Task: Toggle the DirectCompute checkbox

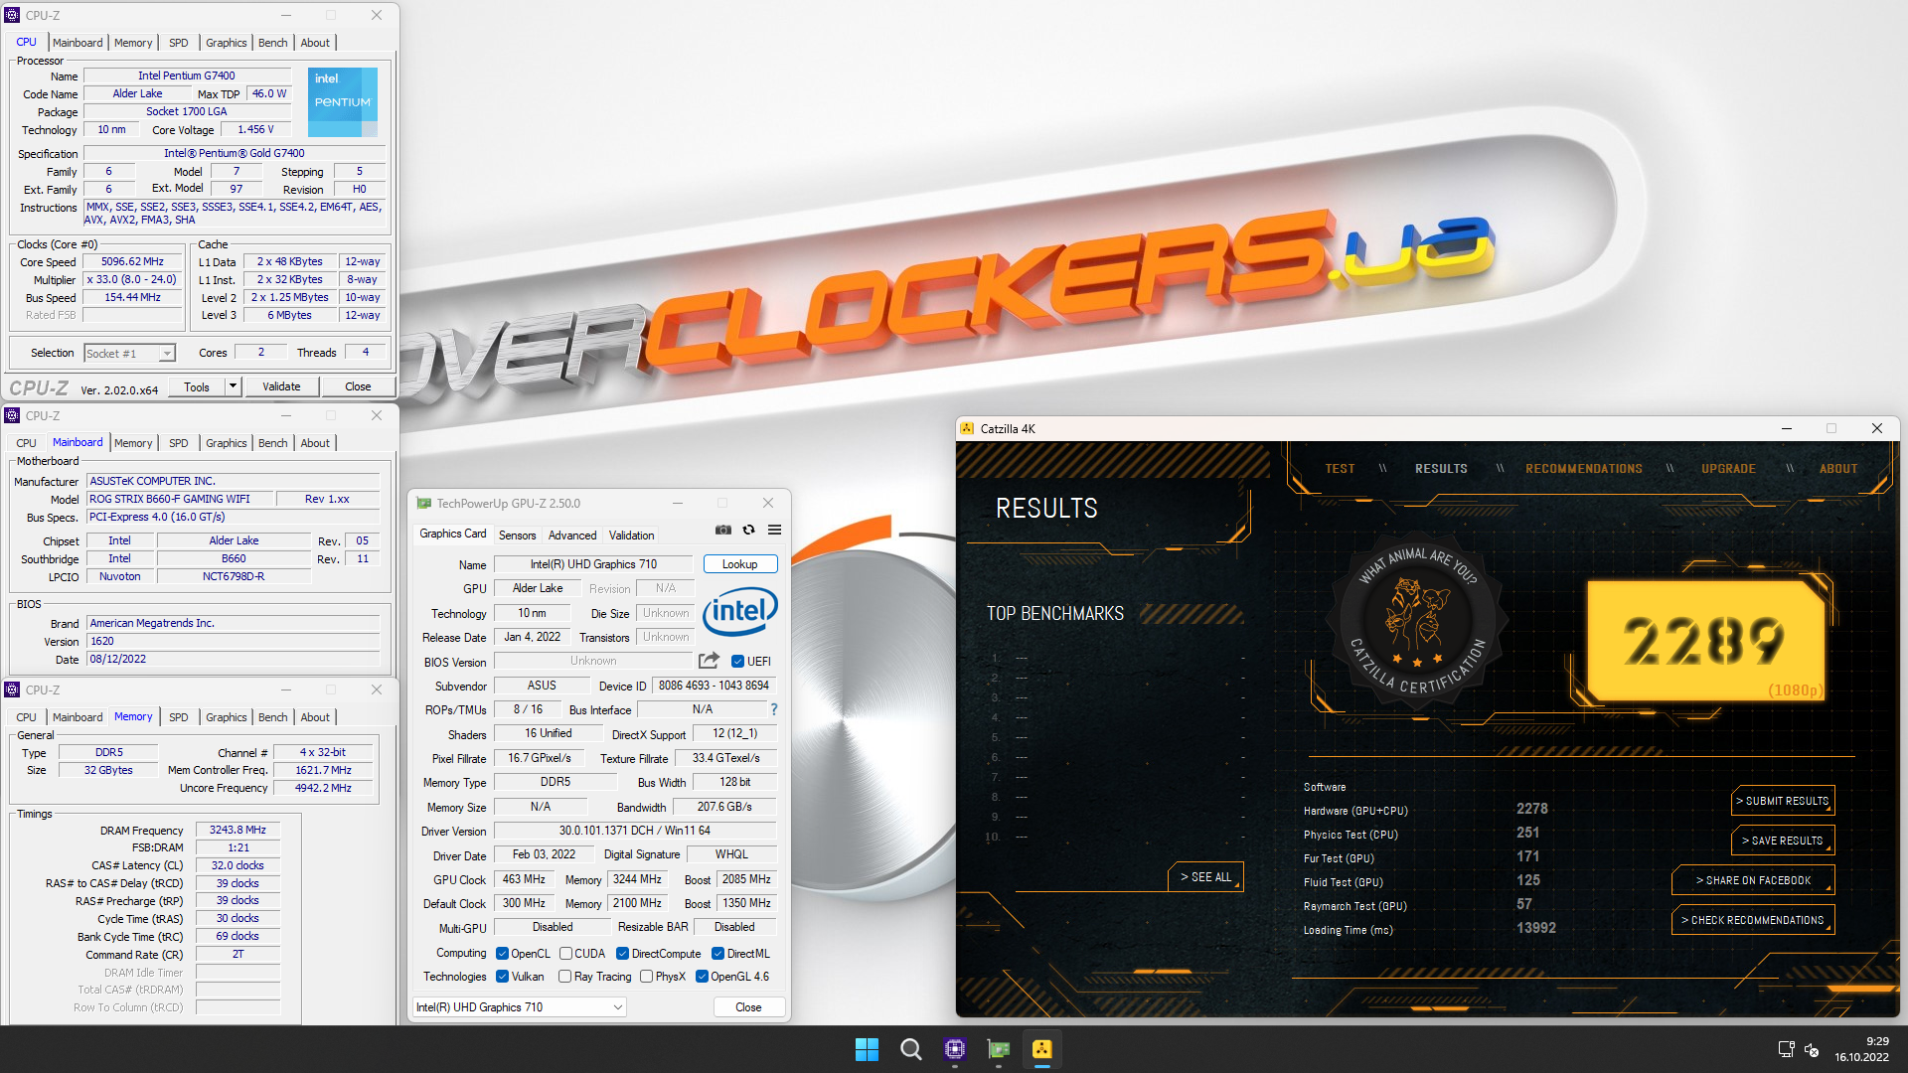Action: (622, 954)
